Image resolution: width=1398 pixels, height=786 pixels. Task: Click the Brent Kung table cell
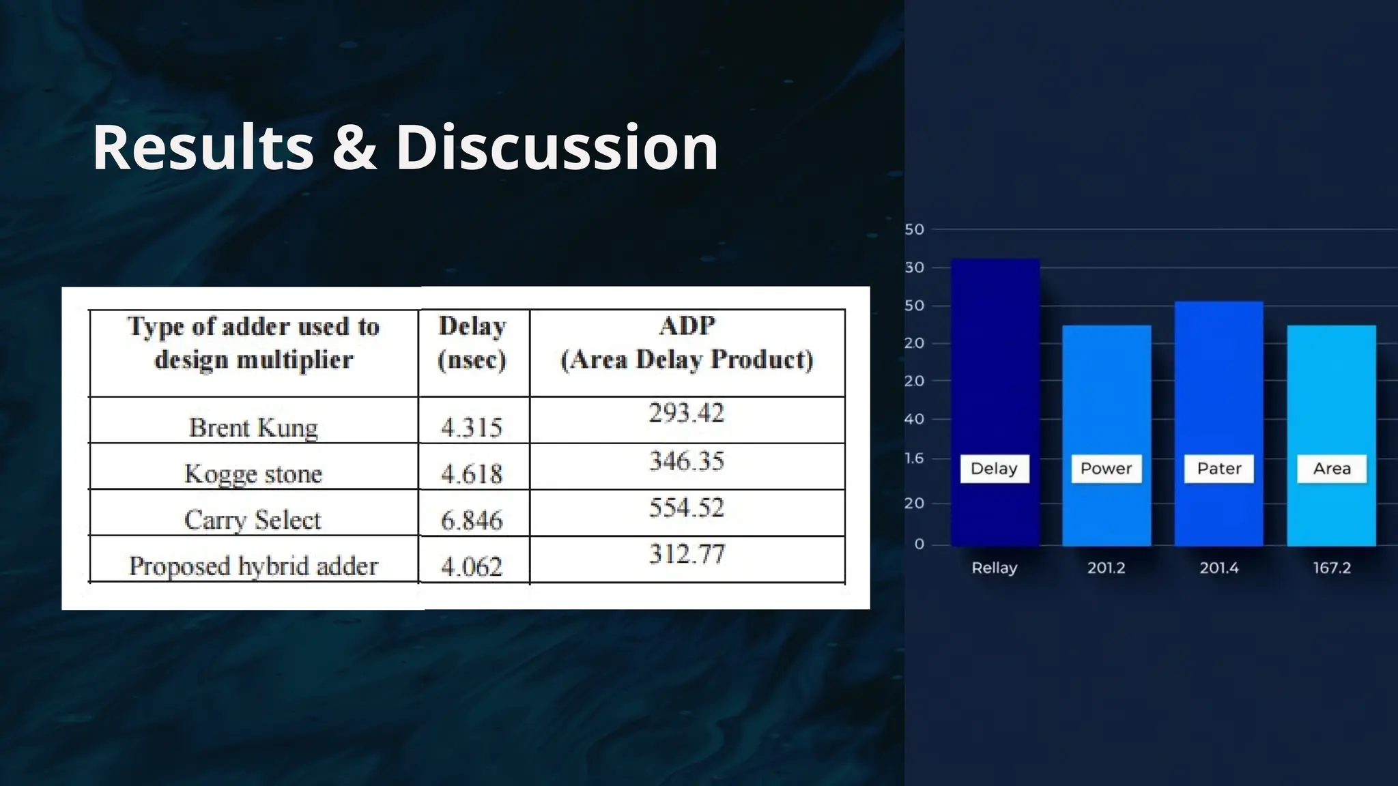253,428
